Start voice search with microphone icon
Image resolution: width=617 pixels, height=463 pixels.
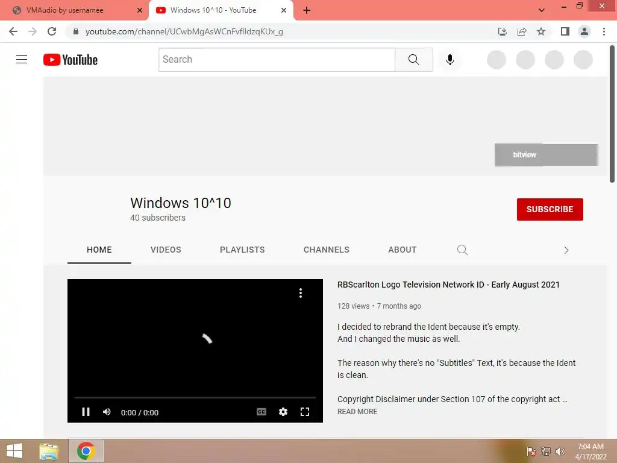tap(449, 60)
